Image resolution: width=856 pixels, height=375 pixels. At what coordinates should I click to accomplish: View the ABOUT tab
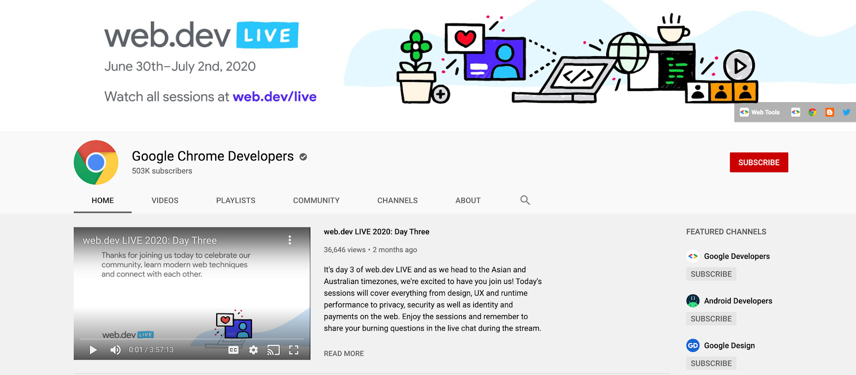click(468, 201)
